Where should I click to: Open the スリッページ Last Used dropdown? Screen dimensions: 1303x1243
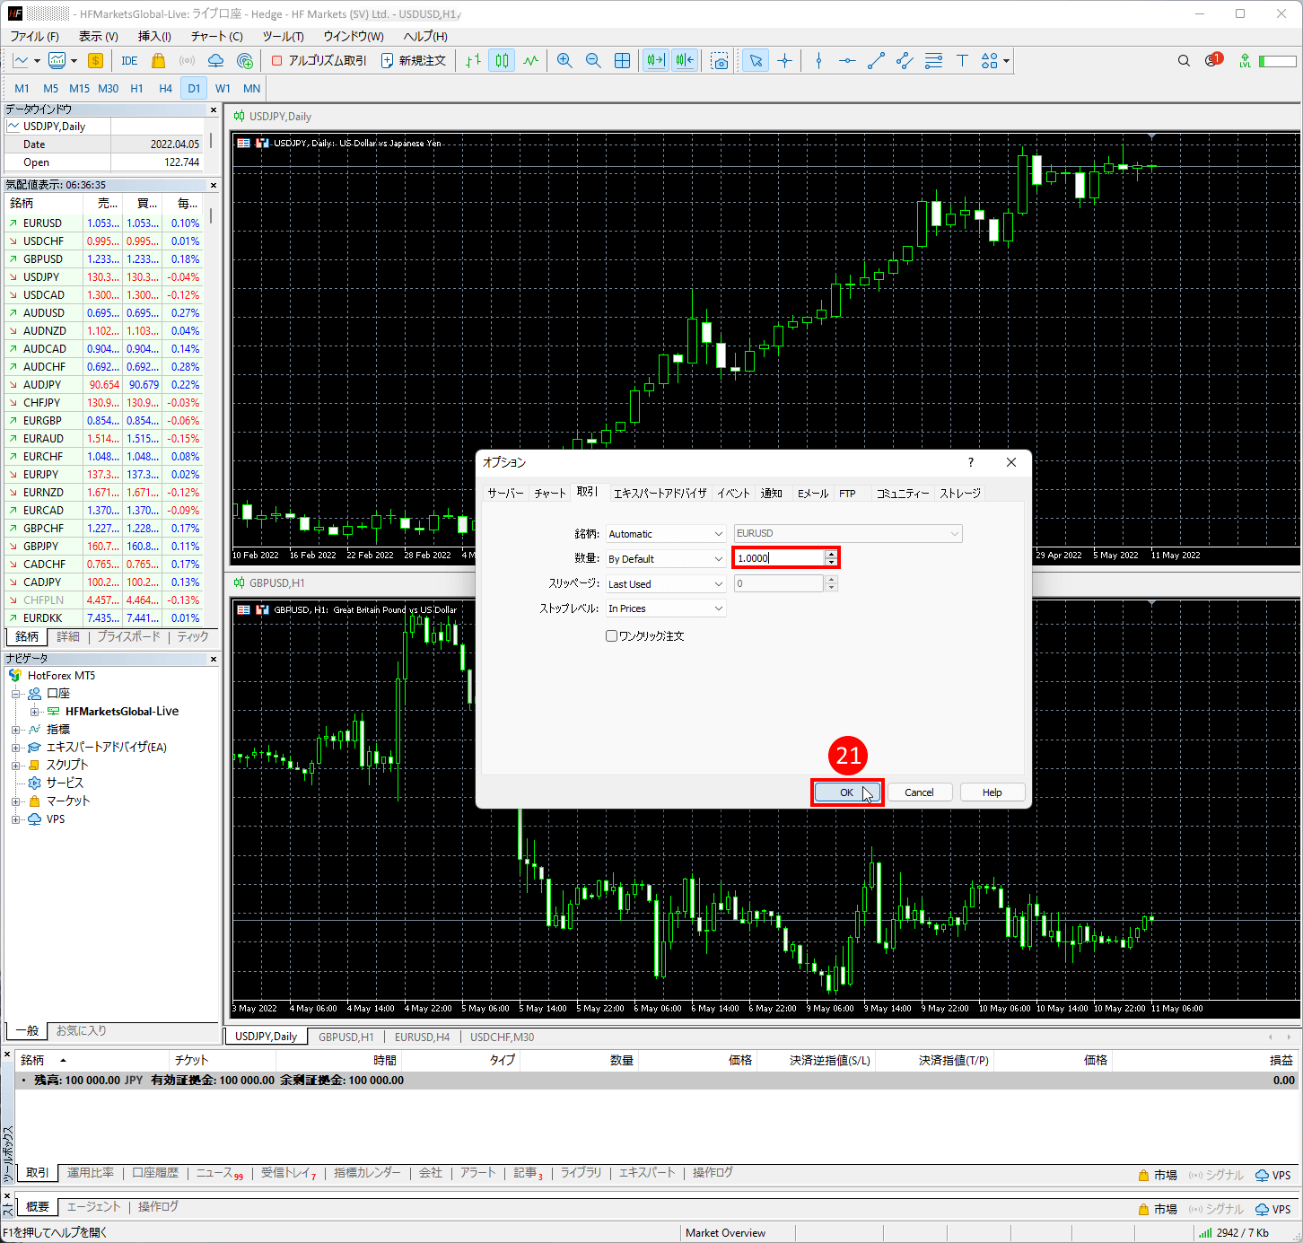pyautogui.click(x=665, y=584)
